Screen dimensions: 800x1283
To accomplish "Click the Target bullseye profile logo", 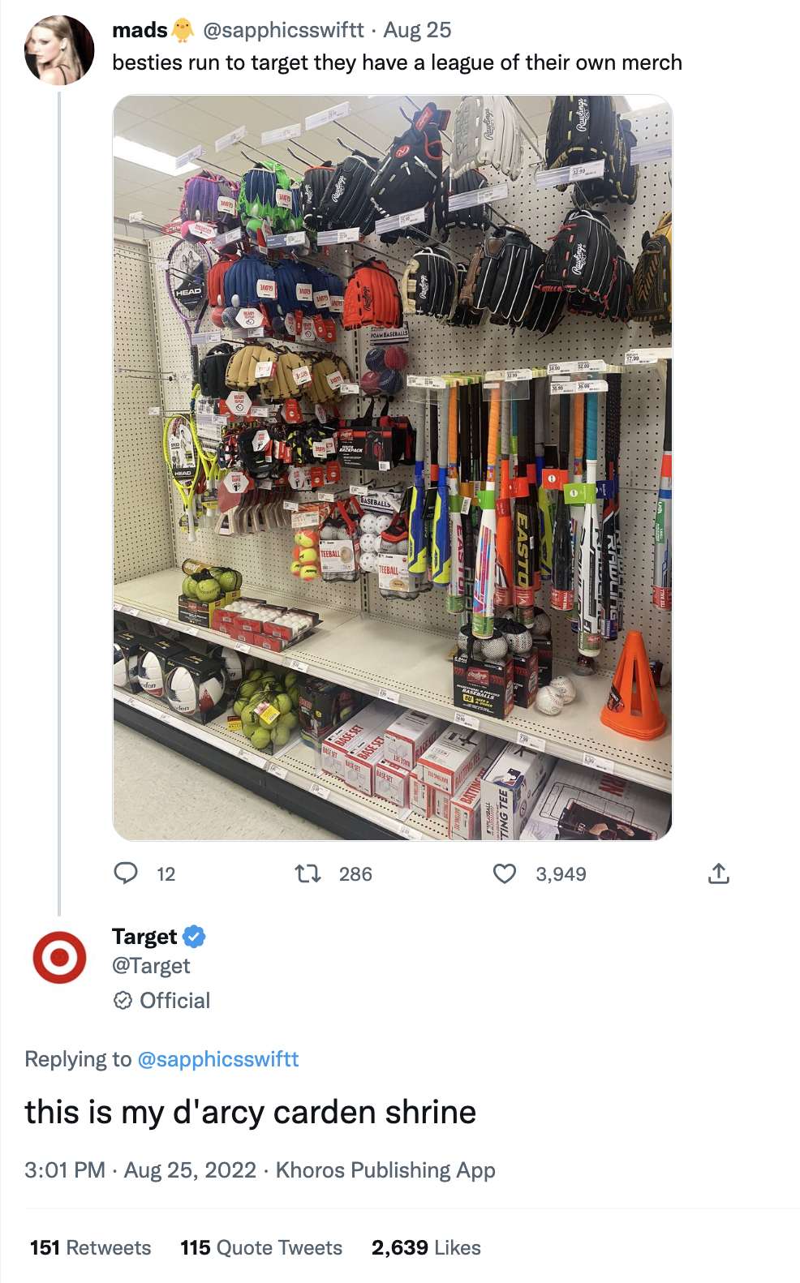I will pos(59,958).
